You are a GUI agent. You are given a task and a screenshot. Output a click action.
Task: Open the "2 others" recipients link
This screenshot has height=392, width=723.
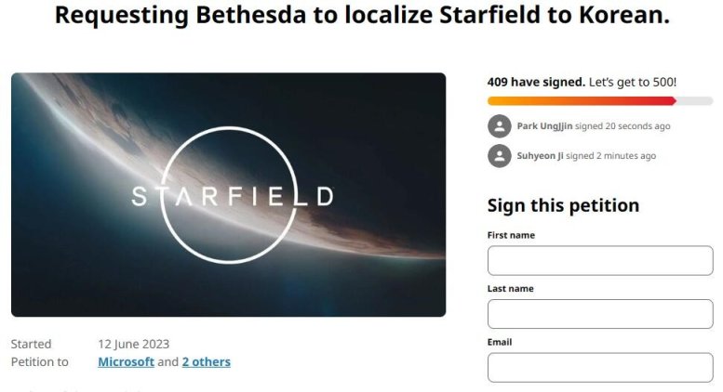coord(206,361)
